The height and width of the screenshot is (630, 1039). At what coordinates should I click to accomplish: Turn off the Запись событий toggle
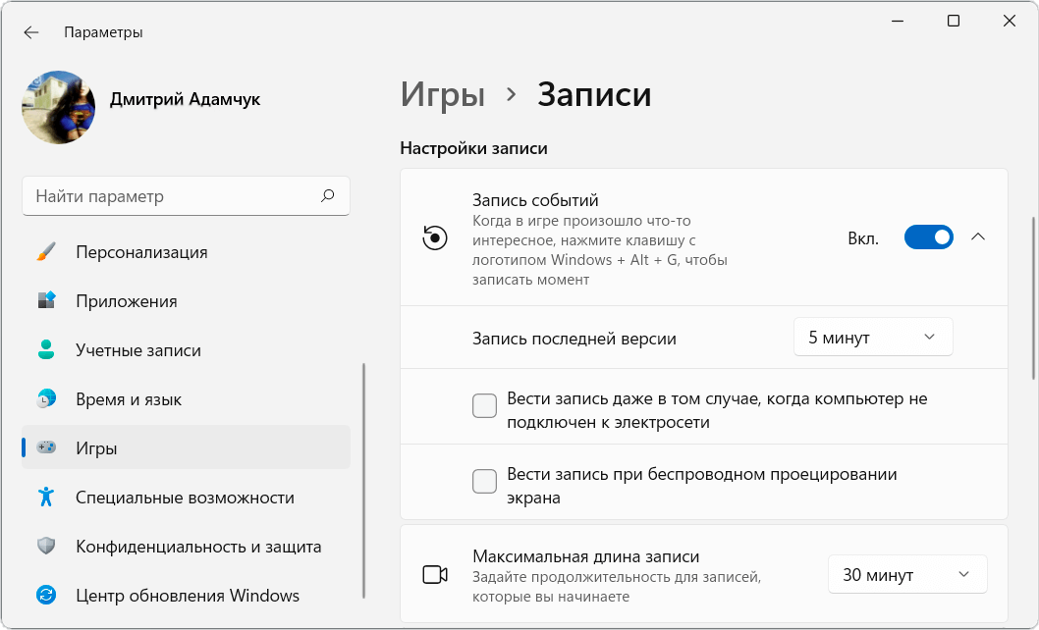(x=928, y=237)
